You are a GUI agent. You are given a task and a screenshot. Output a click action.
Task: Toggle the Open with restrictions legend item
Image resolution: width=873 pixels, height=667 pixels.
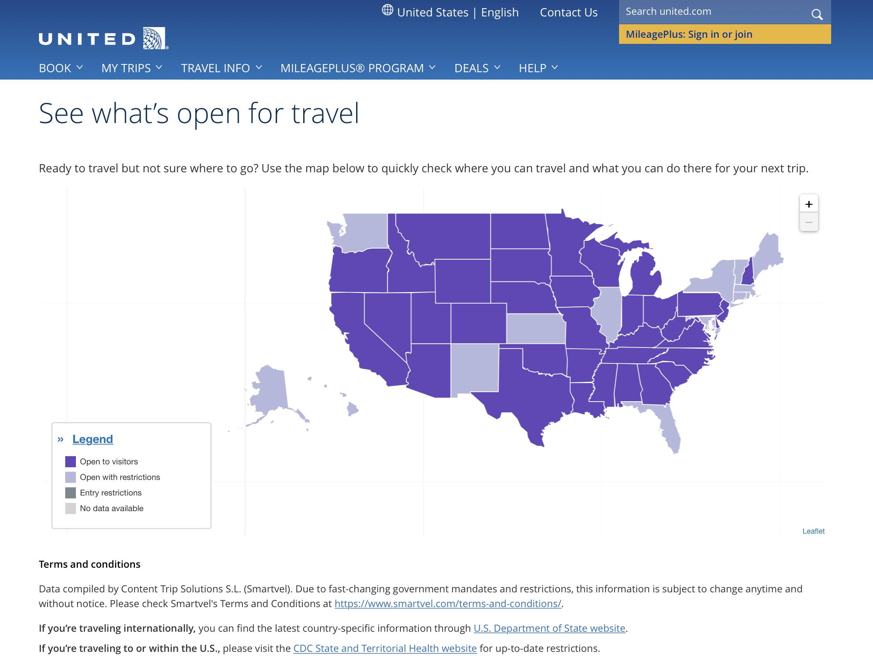click(x=120, y=477)
